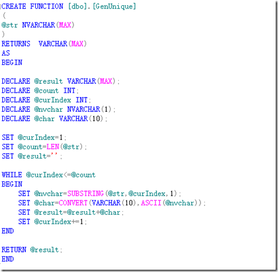This screenshot has width=278, height=272.
Task: Select the @str NVARCHAR(MAX) parameter line
Action: pyautogui.click(x=38, y=25)
